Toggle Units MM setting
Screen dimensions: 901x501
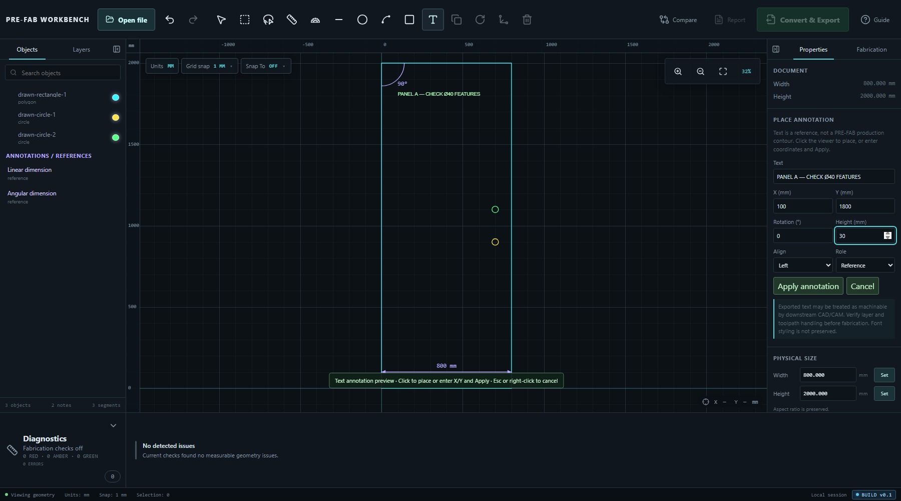click(x=162, y=66)
